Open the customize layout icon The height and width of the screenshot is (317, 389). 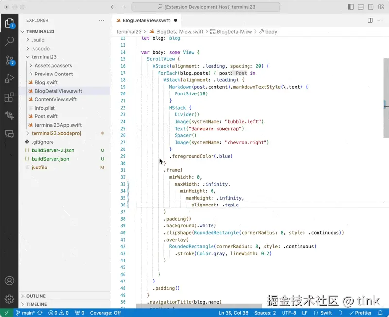(x=381, y=7)
